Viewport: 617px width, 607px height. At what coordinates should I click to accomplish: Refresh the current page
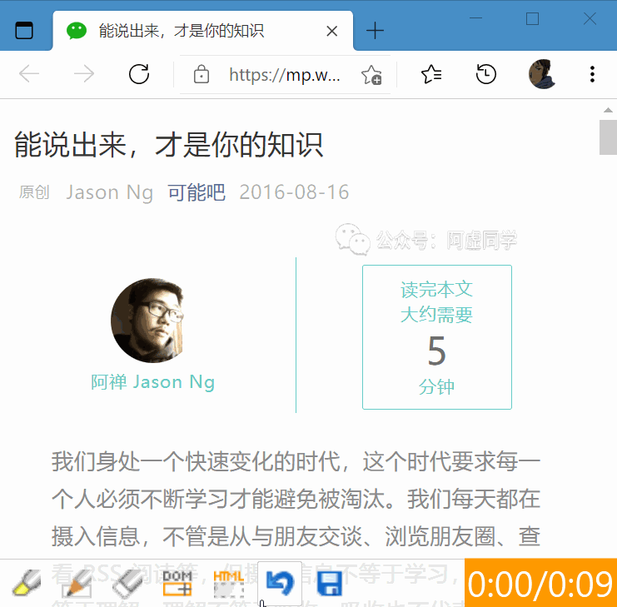139,74
